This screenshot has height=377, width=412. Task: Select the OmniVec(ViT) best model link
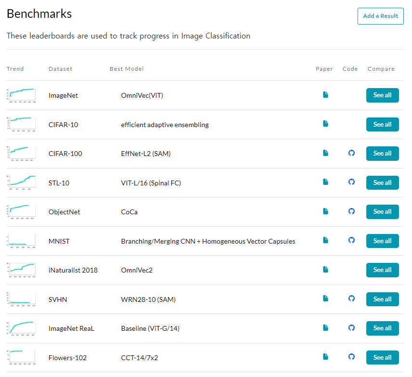pyautogui.click(x=142, y=95)
